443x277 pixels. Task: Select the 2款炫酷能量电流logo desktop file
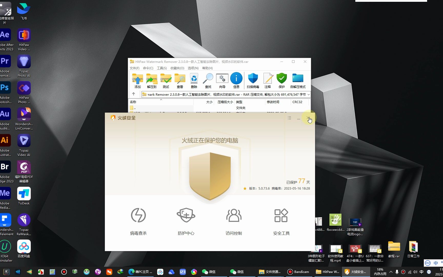pyautogui.click(x=355, y=227)
